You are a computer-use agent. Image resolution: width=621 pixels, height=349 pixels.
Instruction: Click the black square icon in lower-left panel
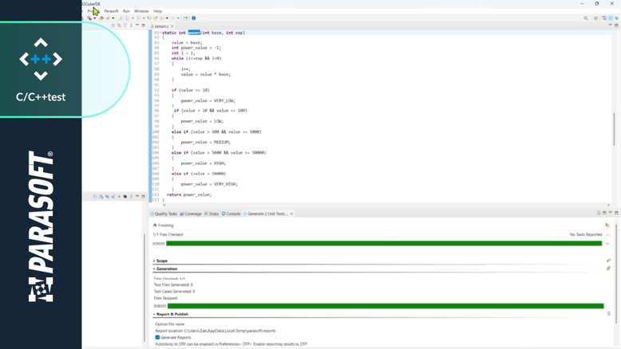click(125, 197)
